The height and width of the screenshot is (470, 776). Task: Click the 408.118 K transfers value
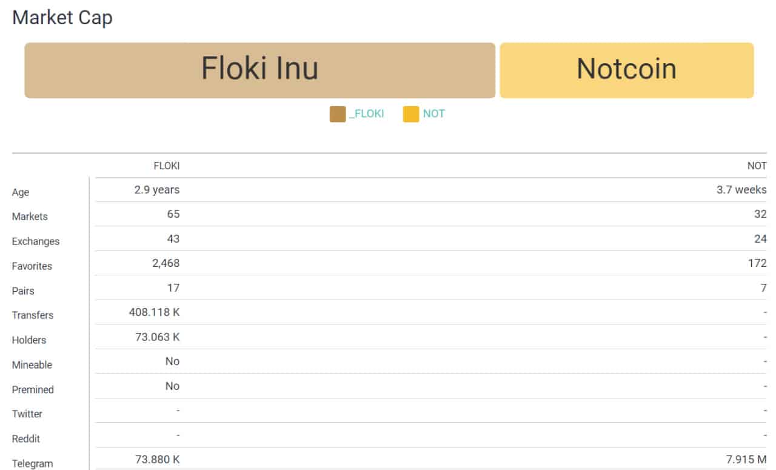pyautogui.click(x=155, y=312)
